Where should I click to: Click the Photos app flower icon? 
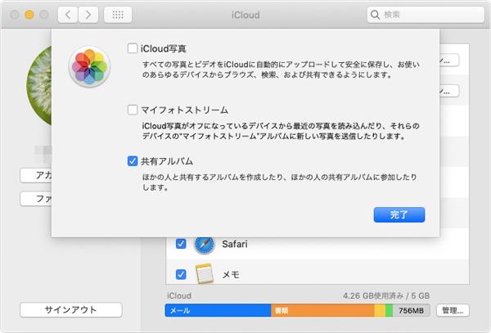pyautogui.click(x=89, y=66)
